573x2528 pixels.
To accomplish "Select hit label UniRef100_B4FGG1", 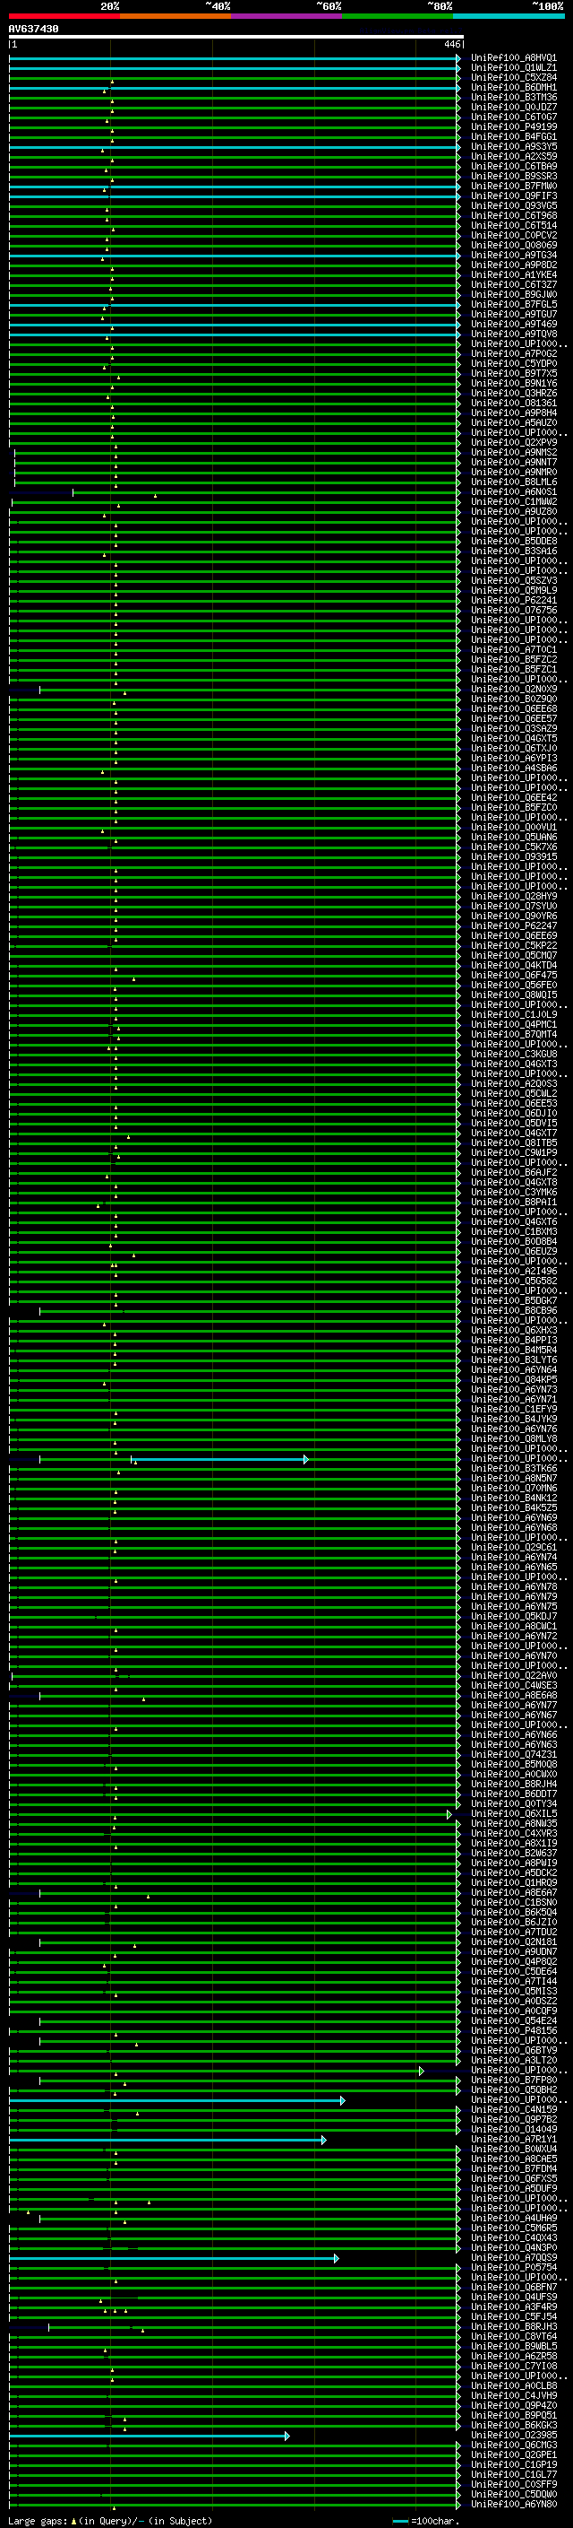I will click(513, 136).
